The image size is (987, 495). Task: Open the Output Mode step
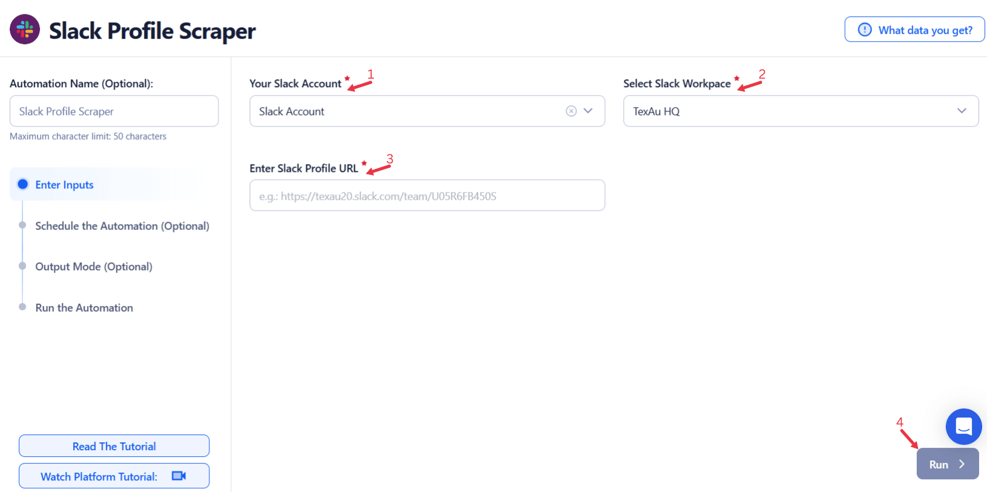[x=94, y=266]
